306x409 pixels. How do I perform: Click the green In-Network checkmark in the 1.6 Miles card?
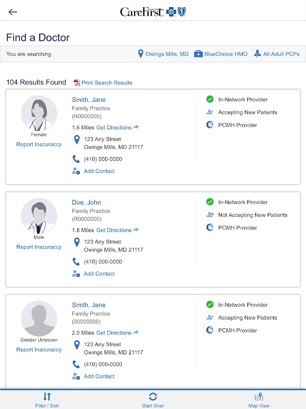pos(210,99)
